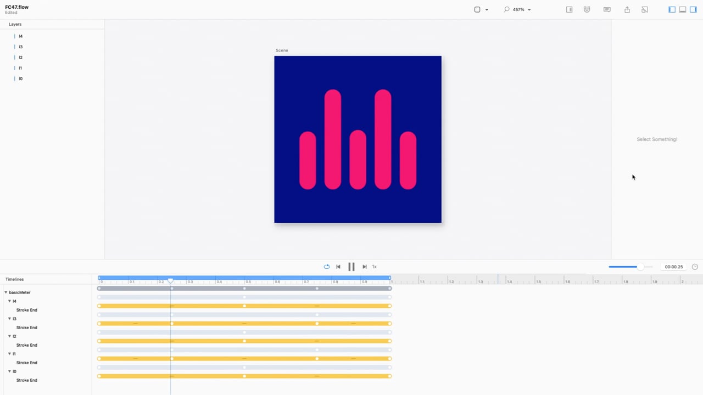
Task: Select Stroke End under l0
Action: pyautogui.click(x=27, y=380)
